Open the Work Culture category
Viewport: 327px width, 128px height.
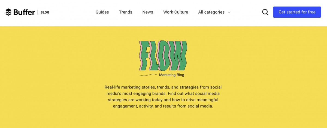click(175, 12)
